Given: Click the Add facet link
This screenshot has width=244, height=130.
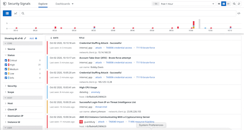Looking at the screenshot, I should [31, 38].
